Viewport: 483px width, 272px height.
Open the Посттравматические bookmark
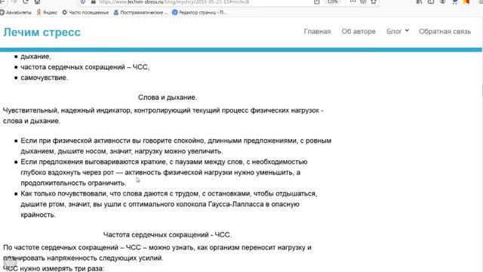141,13
